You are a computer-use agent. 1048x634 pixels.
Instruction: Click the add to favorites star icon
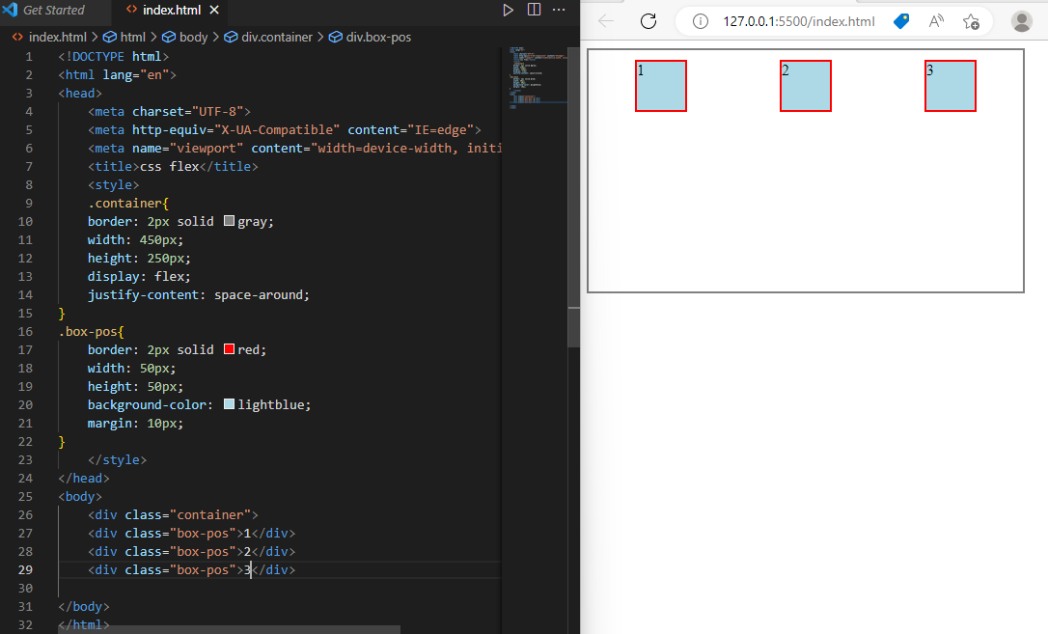[971, 21]
